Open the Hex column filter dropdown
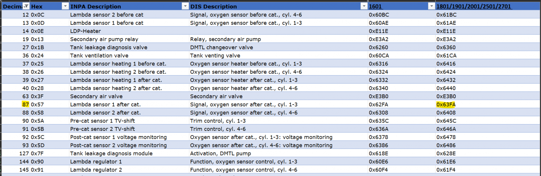Image resolution: width=541 pixels, height=176 pixels. coord(65,6)
